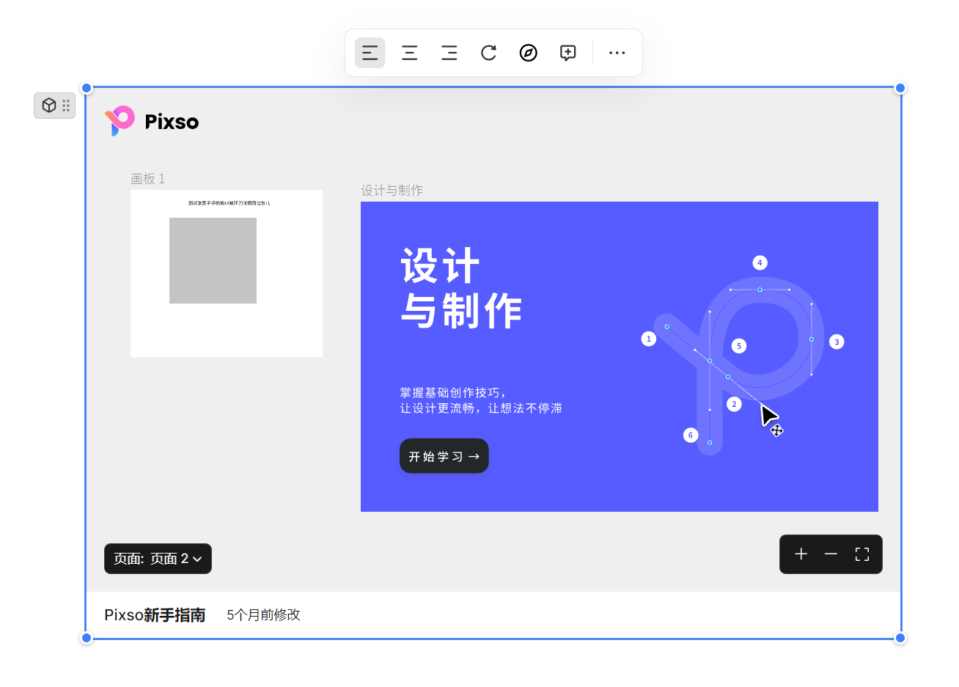Click the cube block type icon
The width and height of the screenshot is (959, 687).
tap(49, 106)
